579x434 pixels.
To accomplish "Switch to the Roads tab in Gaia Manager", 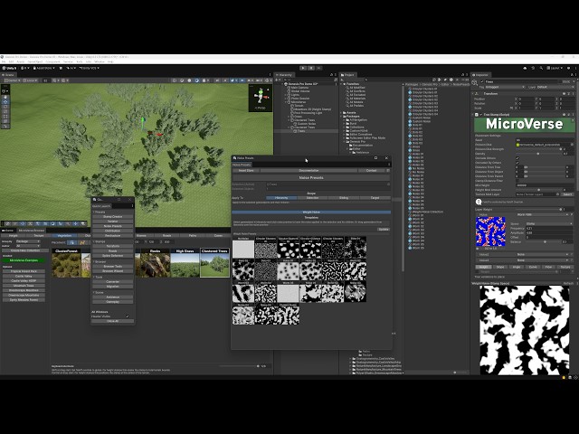I will click(x=166, y=235).
